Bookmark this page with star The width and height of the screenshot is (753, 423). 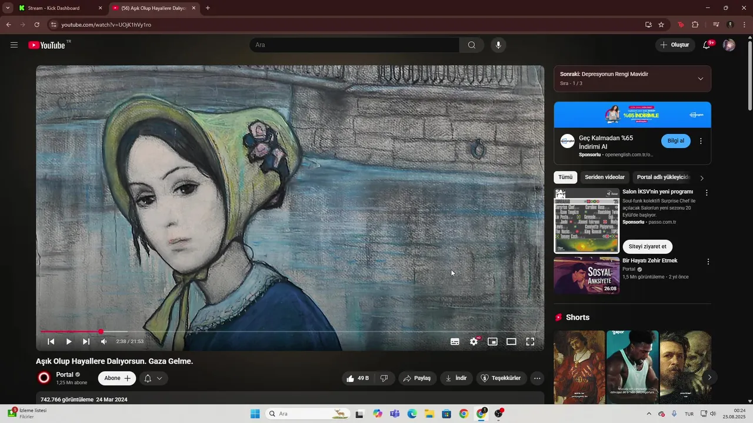tap(661, 25)
